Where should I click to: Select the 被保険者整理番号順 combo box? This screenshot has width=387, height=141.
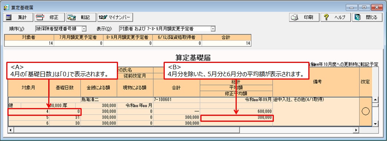point(60,29)
